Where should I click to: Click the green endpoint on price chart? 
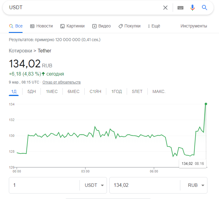tap(206, 104)
